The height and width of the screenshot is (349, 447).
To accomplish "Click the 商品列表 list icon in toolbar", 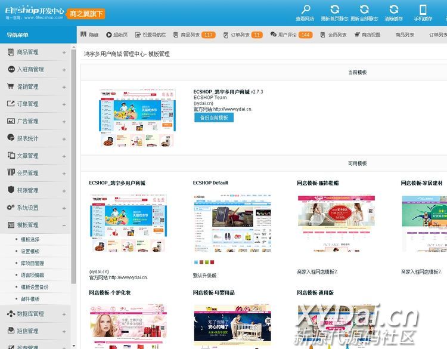I will click(x=176, y=35).
